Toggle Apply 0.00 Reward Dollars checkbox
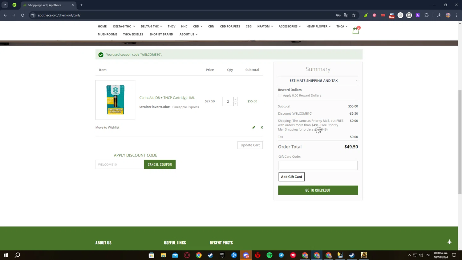462x260 pixels. coord(280,95)
